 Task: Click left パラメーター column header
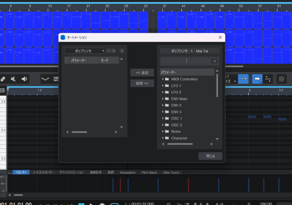(85, 61)
